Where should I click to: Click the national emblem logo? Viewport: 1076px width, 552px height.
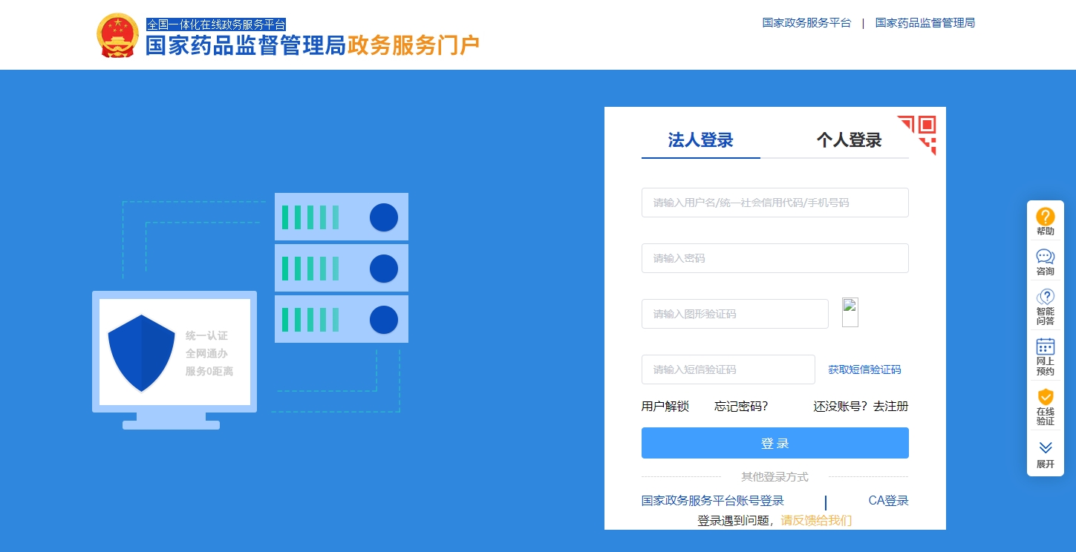tap(117, 36)
